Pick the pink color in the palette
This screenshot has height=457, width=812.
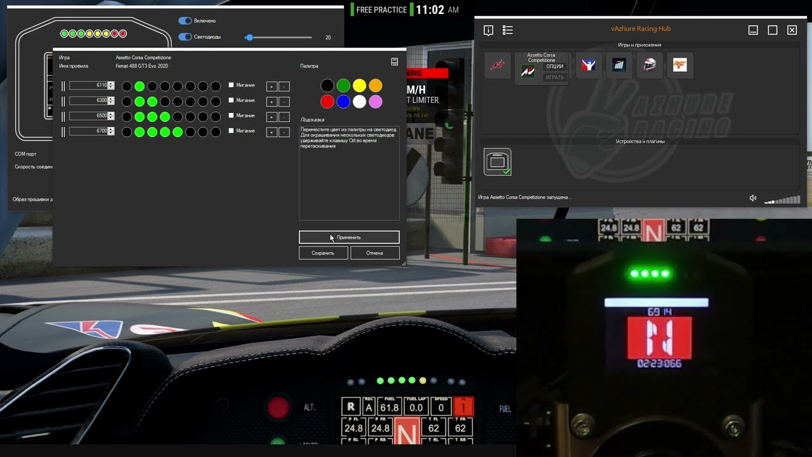(376, 102)
